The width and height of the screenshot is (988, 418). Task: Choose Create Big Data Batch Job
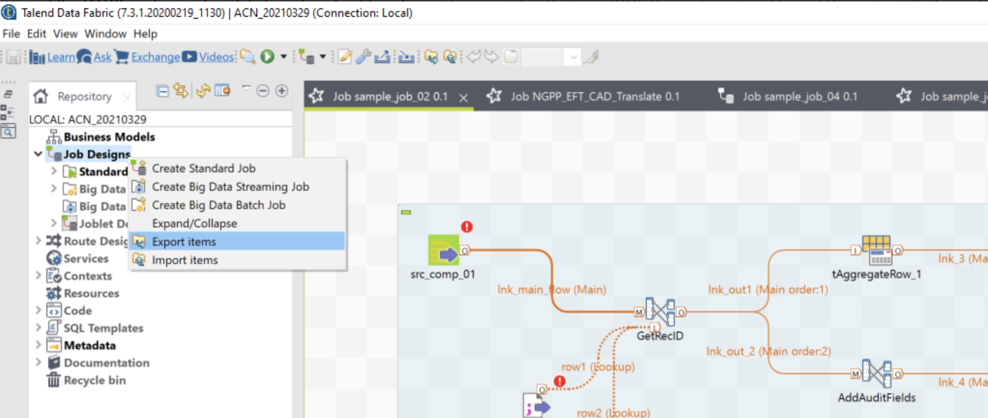click(237, 205)
